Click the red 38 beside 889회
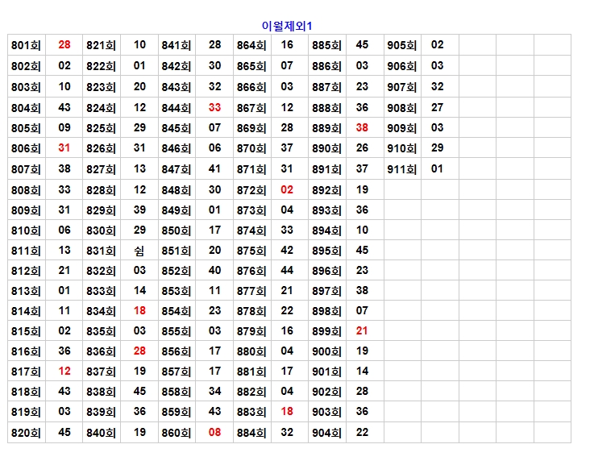590x465 pixels. pyautogui.click(x=362, y=127)
